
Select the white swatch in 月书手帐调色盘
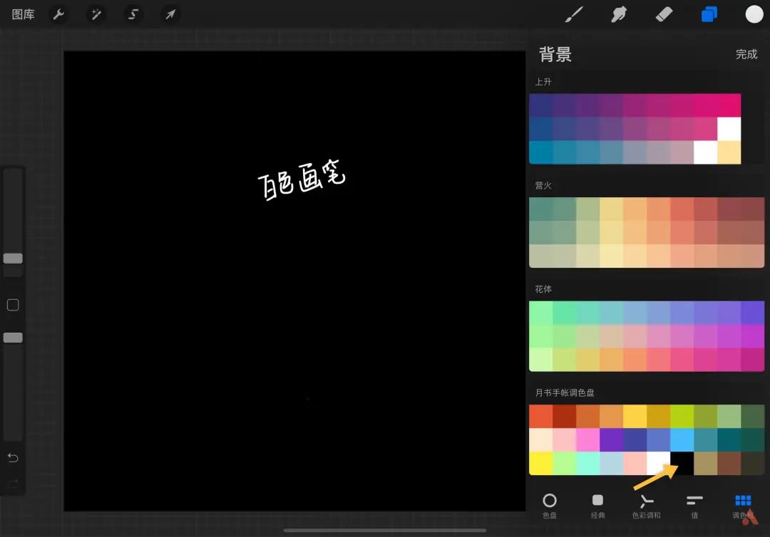659,464
